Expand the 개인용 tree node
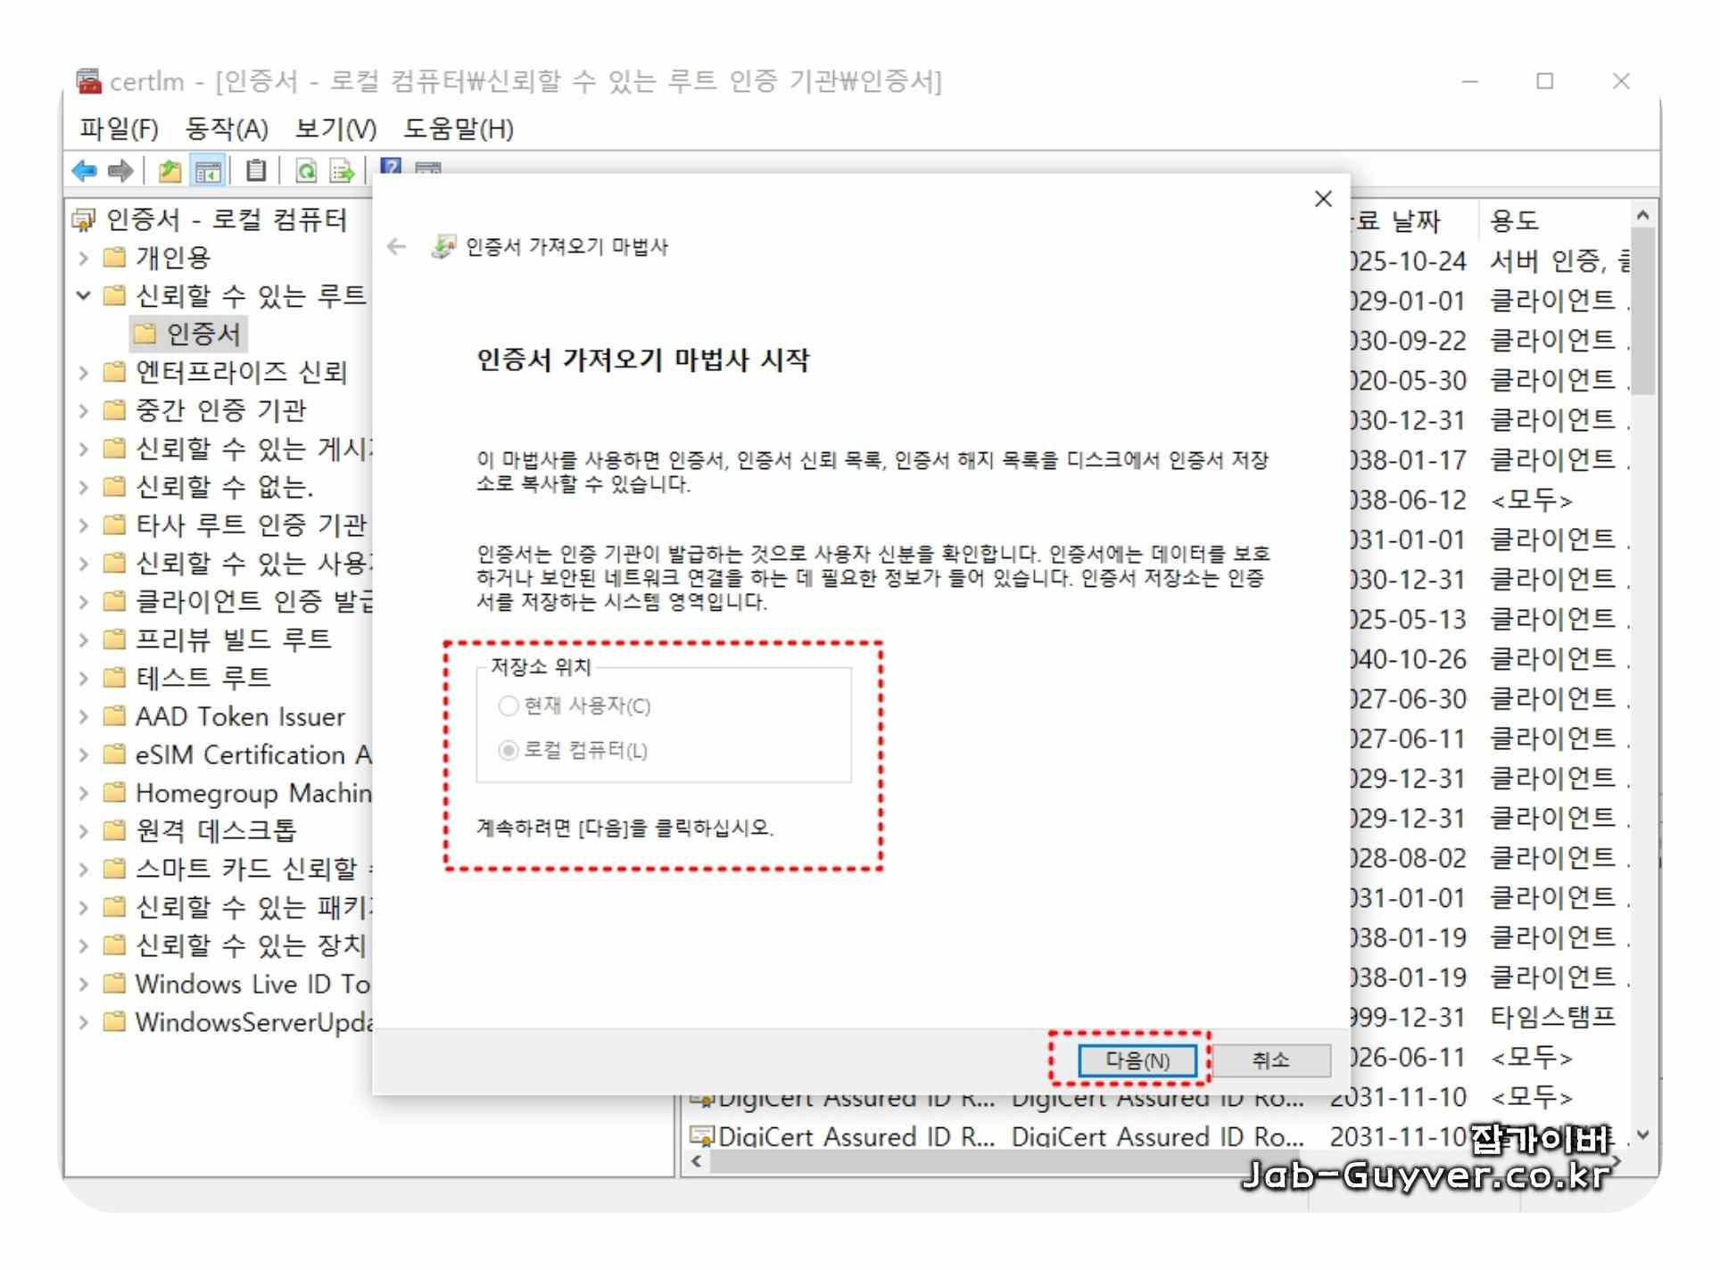1720x1270 pixels. [x=84, y=259]
